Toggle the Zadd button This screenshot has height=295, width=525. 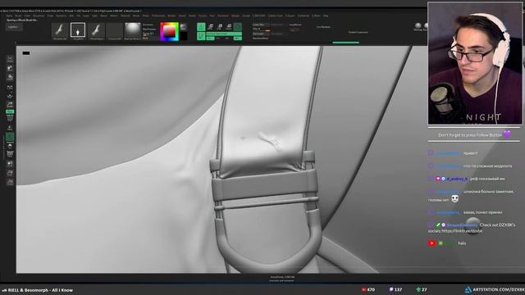[237, 39]
